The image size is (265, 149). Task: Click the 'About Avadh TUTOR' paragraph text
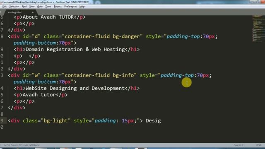click(x=48, y=17)
